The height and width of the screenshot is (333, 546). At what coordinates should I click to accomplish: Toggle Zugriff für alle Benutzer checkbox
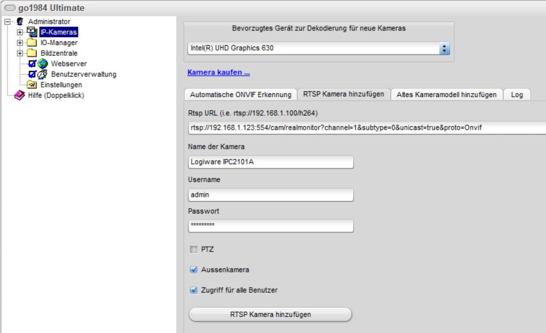pos(193,290)
